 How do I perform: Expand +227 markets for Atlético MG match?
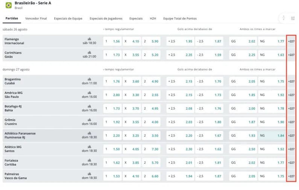[x=291, y=149]
